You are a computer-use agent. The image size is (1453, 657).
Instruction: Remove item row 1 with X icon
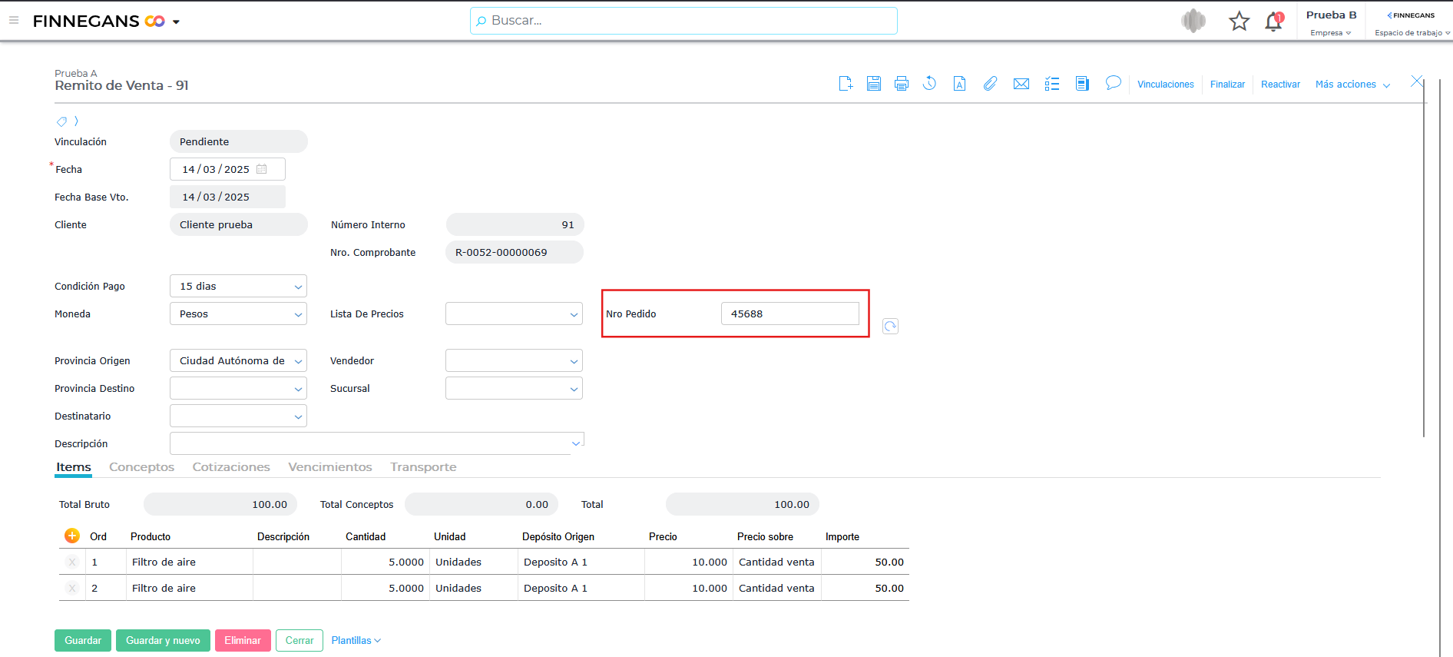72,562
